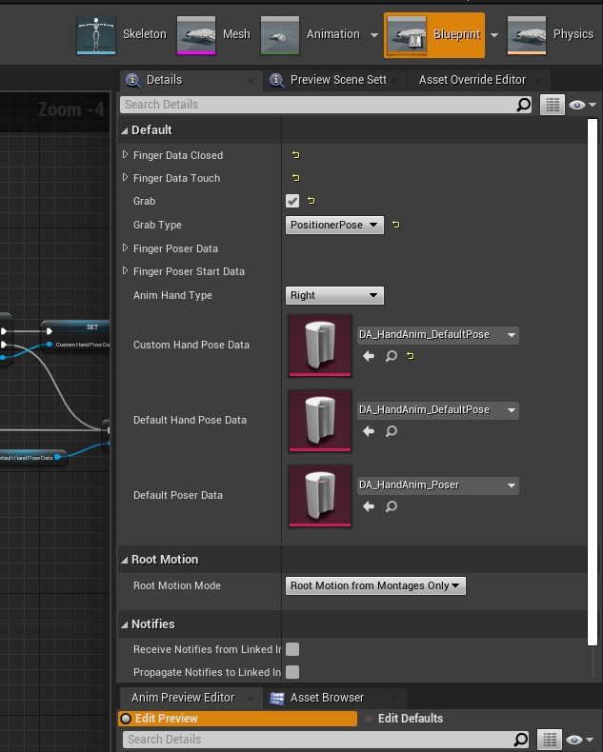Switch to Anim Preview Editor tab
Screen dimensions: 603x752
pos(191,698)
